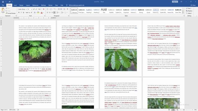Viewport: 198px width, 111px height.
Task: Open the Paragraph dialog launcher
Action: click(x=69, y=16)
